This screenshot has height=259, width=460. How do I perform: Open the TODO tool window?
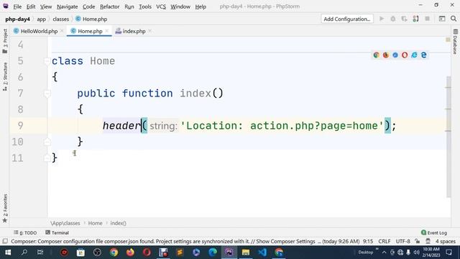point(25,232)
